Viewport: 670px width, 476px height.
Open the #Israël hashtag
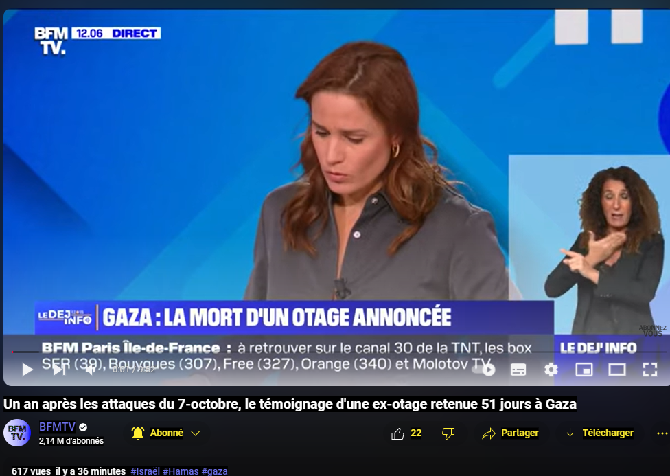146,471
